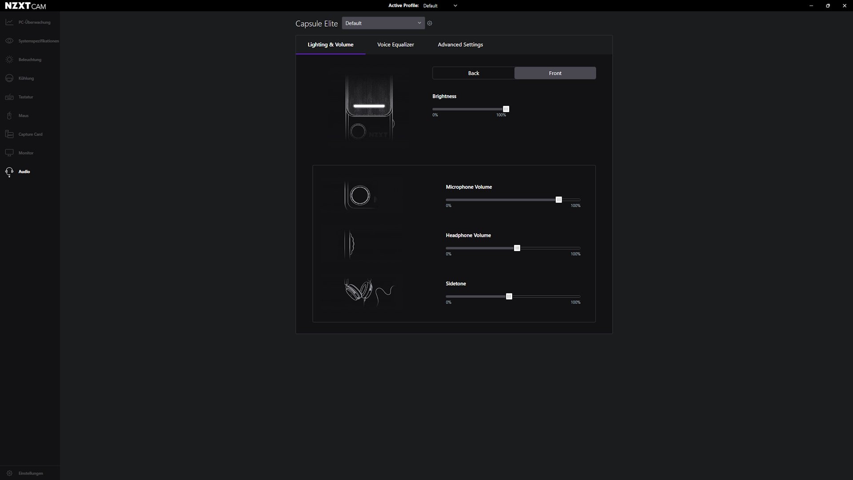
Task: Click the Sidetone slider handle
Action: (x=509, y=296)
